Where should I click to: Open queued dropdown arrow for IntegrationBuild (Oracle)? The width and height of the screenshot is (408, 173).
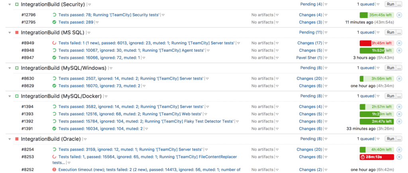point(378,139)
